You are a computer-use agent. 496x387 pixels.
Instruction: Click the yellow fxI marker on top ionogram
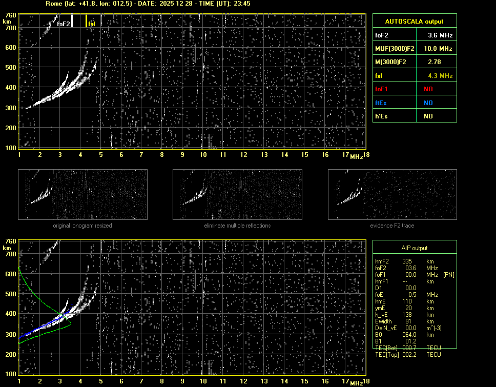86,21
